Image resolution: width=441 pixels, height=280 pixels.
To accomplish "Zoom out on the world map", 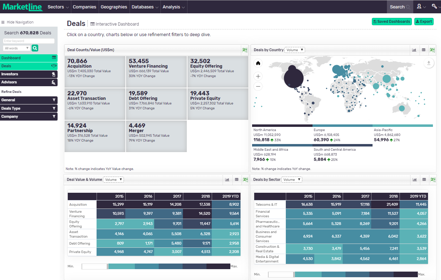I will 258,86.
